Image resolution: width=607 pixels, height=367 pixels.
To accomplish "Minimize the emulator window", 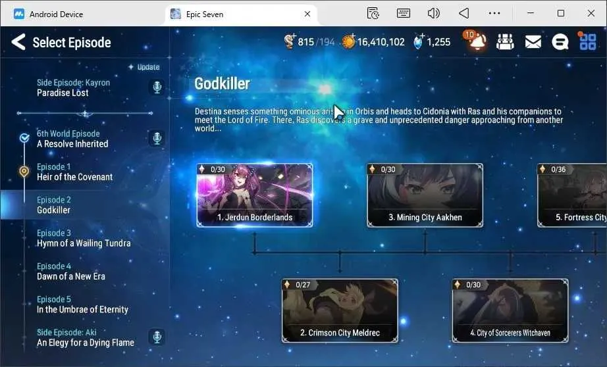I will coord(531,14).
